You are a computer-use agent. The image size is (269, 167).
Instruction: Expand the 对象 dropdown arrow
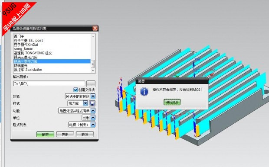tap(93, 96)
